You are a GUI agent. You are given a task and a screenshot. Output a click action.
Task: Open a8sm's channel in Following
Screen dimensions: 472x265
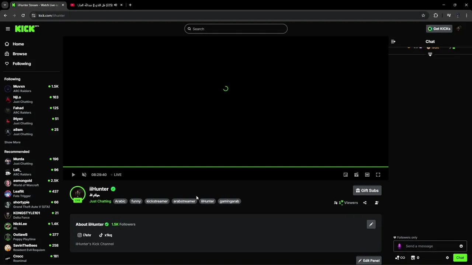tap(31, 132)
